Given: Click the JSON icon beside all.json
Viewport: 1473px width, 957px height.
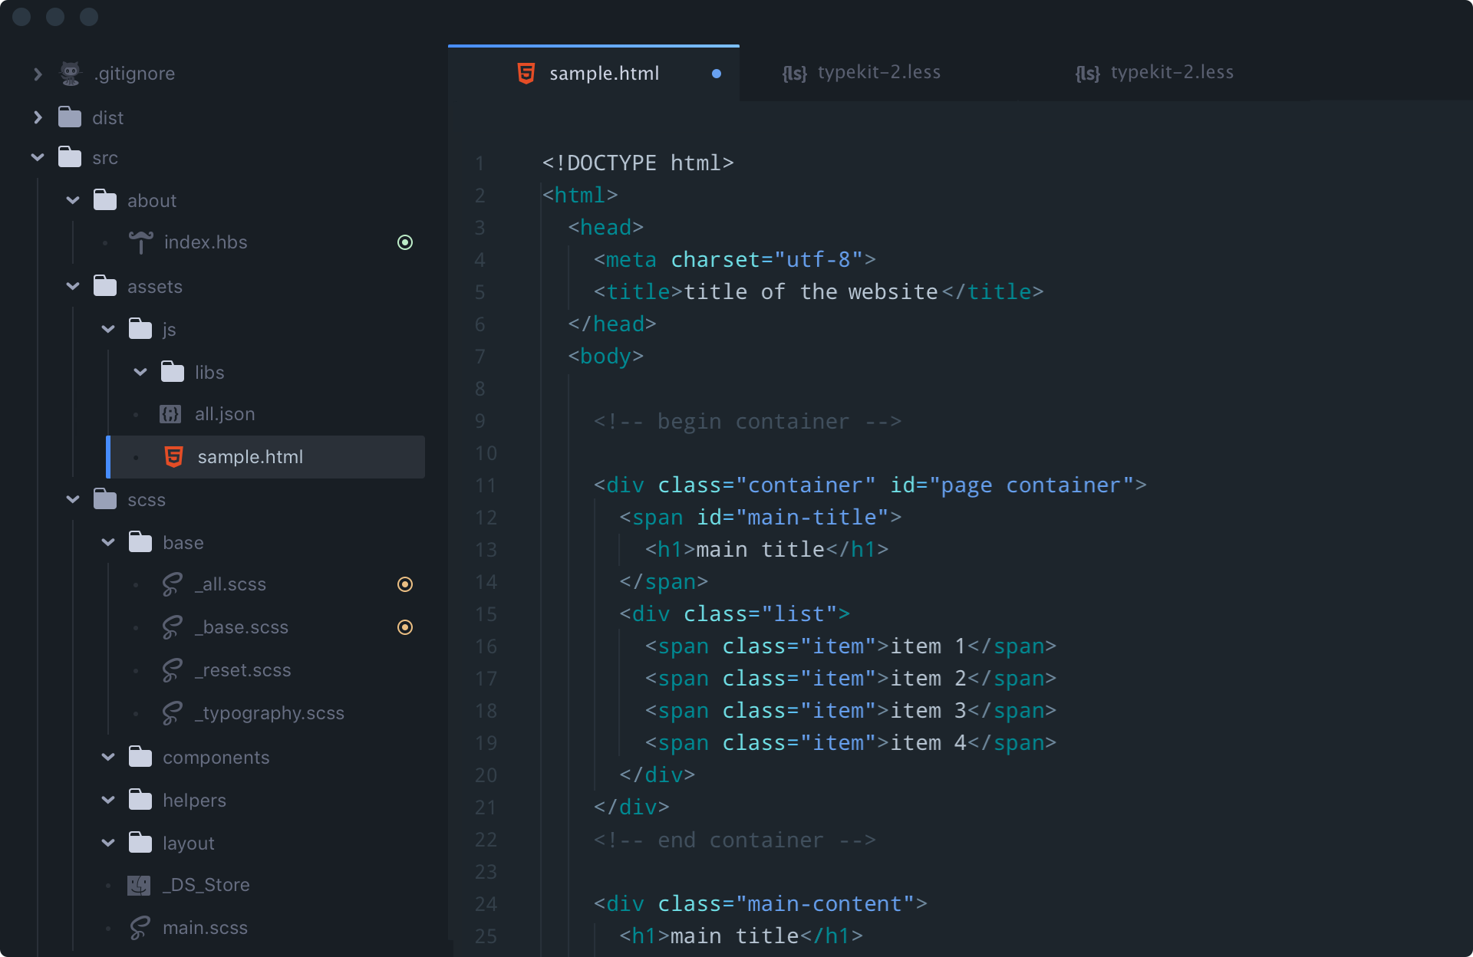Looking at the screenshot, I should (169, 413).
